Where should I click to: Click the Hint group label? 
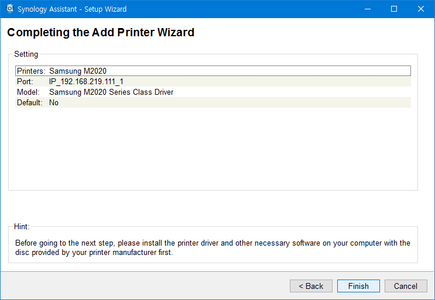click(x=22, y=226)
